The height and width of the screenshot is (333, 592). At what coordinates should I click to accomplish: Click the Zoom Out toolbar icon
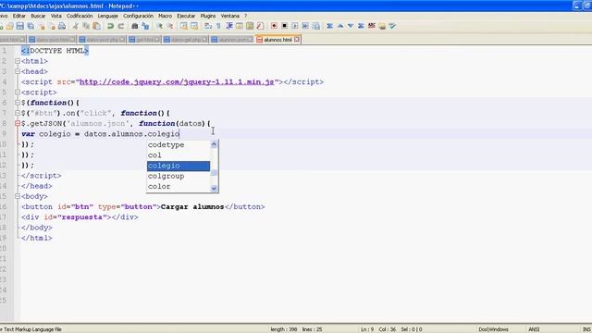tap(170, 26)
